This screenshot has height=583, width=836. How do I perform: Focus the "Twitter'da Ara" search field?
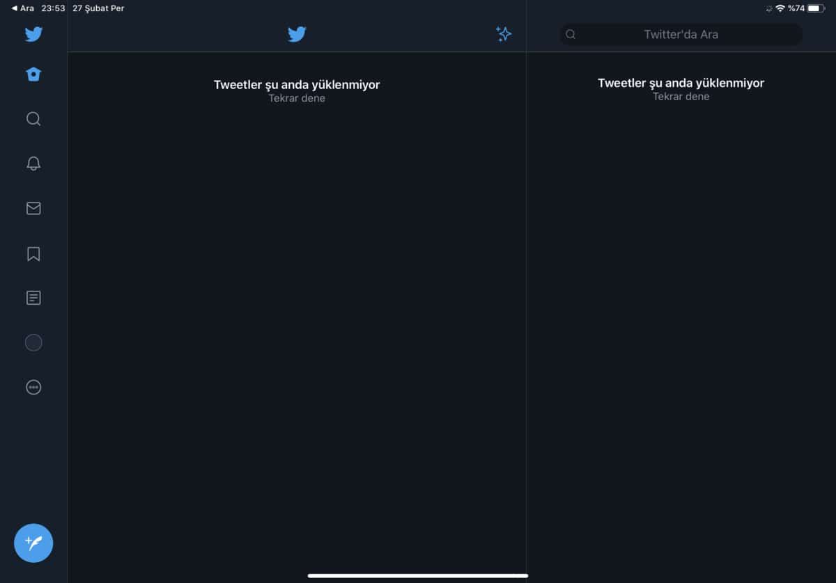[x=681, y=34]
